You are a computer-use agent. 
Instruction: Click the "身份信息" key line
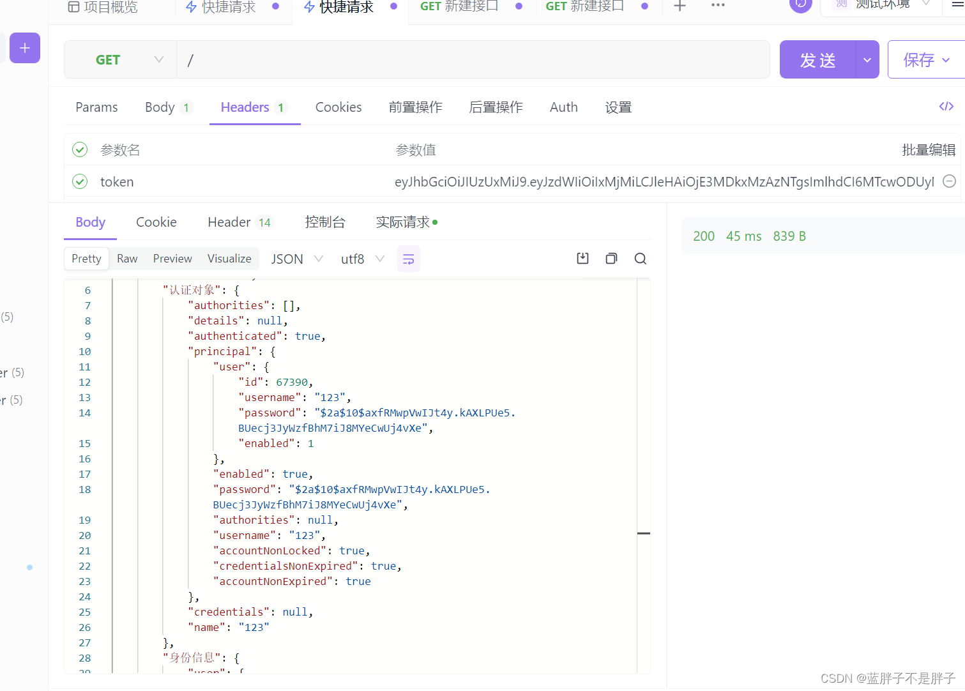click(x=201, y=658)
